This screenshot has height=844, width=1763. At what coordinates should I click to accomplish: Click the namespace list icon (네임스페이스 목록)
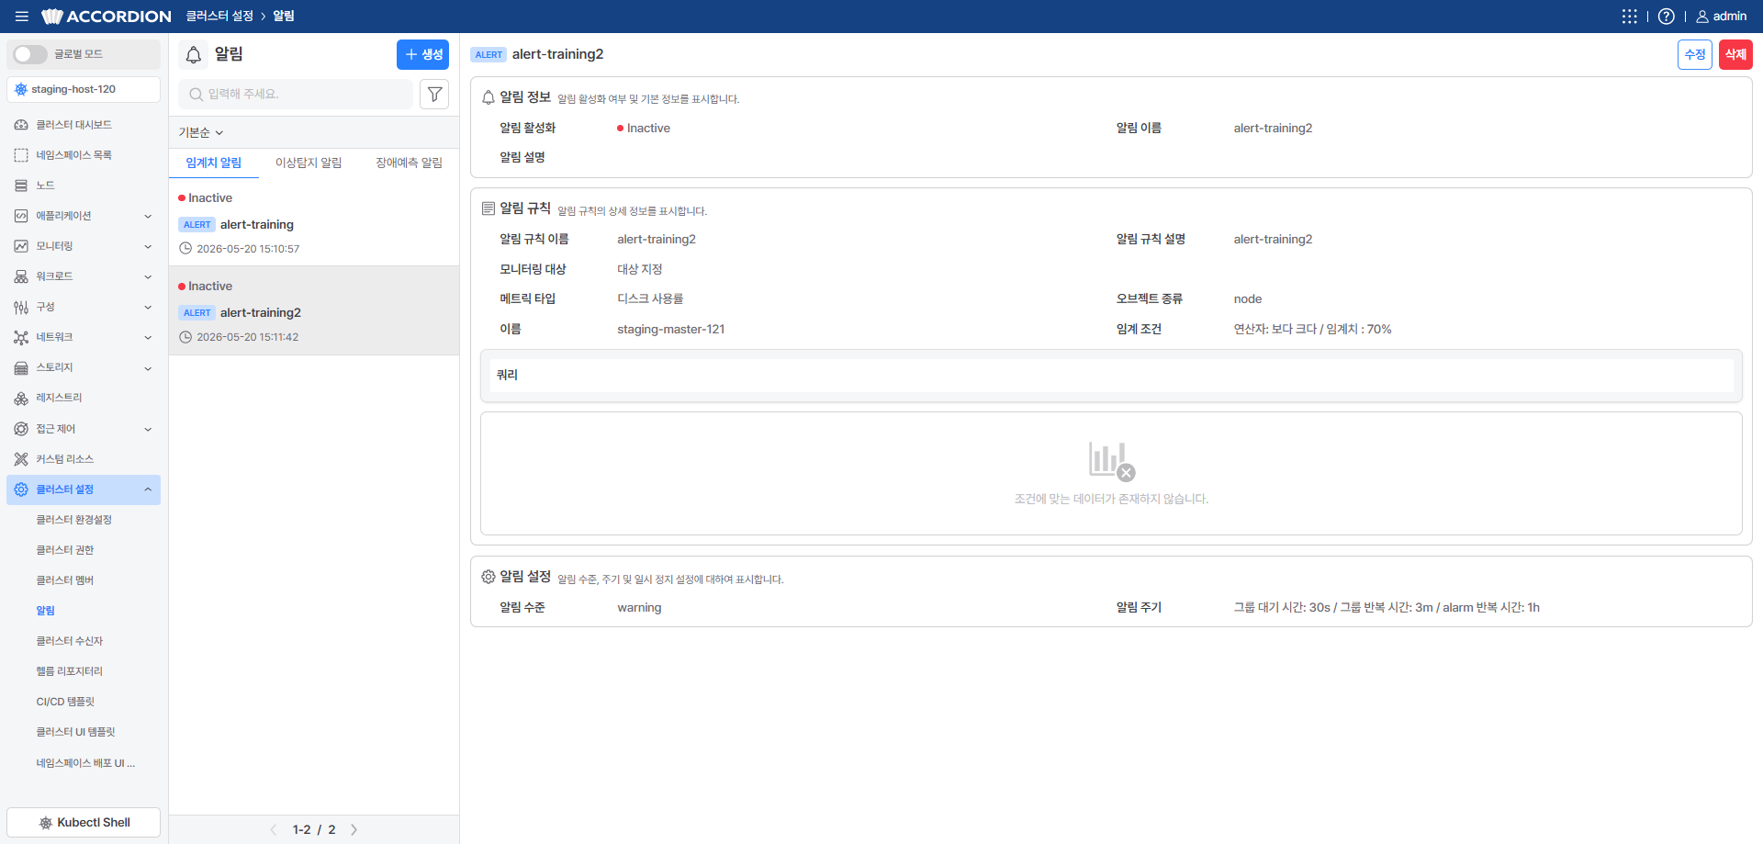[x=21, y=155]
